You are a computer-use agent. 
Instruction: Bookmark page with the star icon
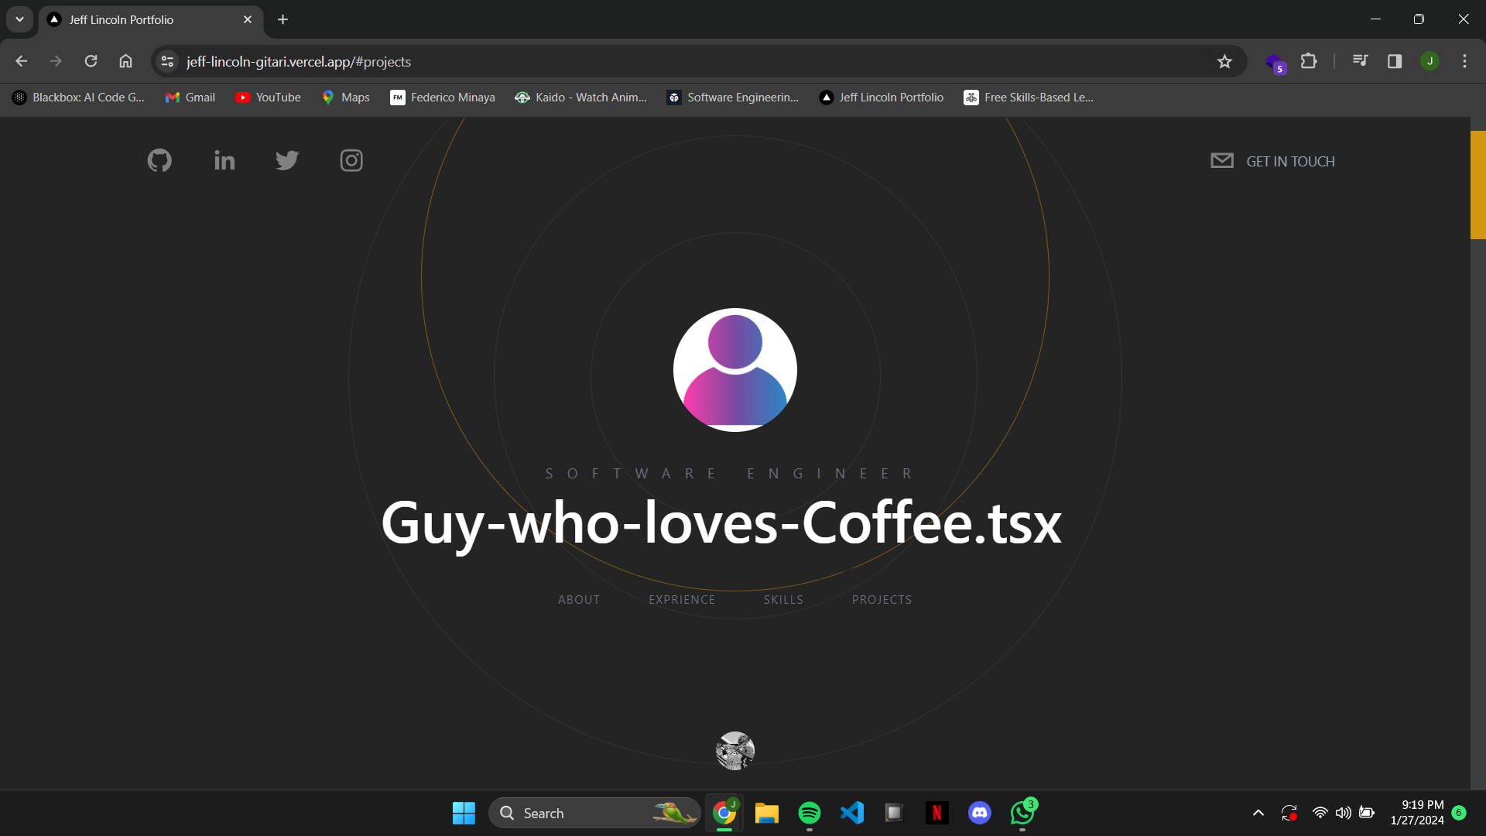click(1224, 61)
